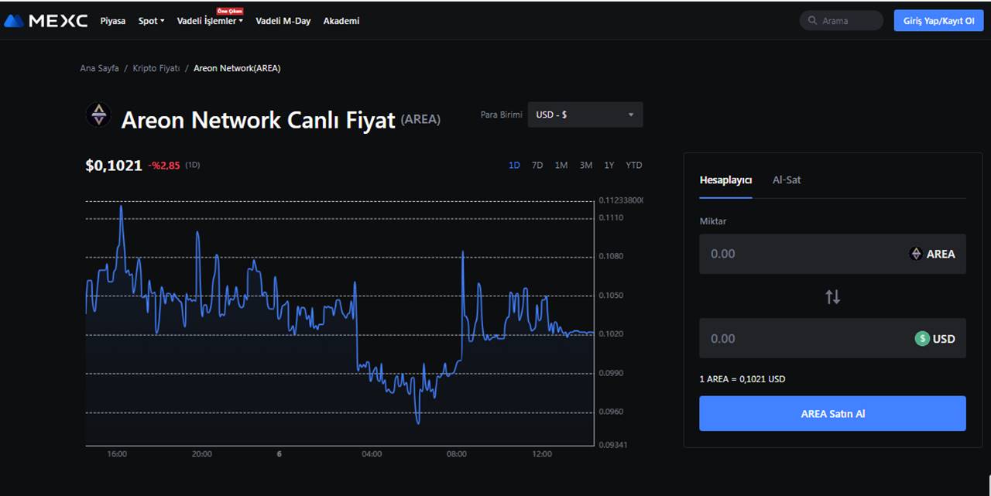Select the 1D chart timeframe

point(514,165)
